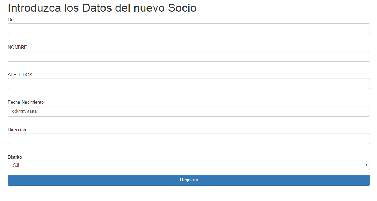The image size is (377, 201).
Task: Click the word Registrar on the button
Action: (x=189, y=180)
